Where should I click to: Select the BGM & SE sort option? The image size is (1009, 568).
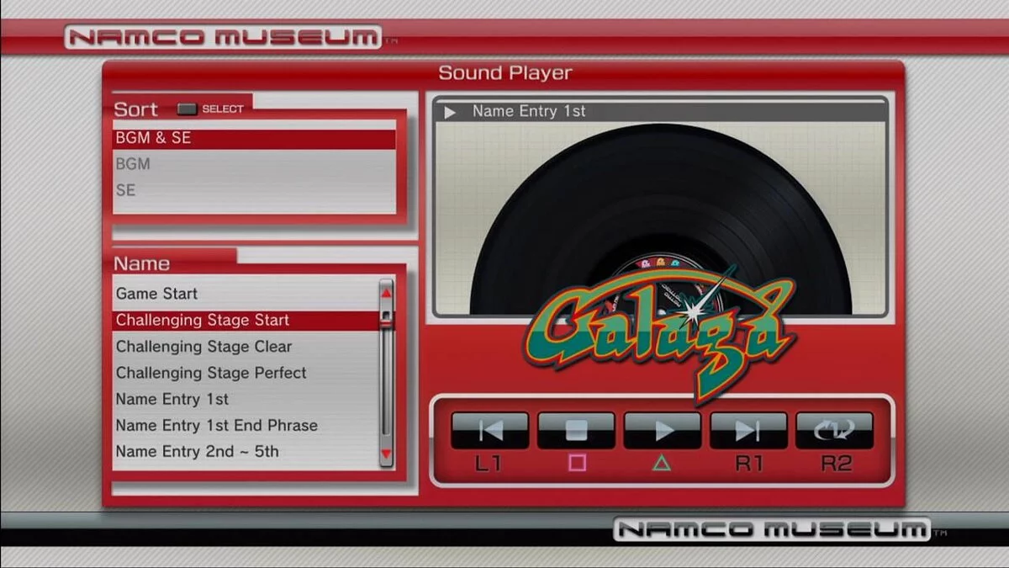[254, 138]
